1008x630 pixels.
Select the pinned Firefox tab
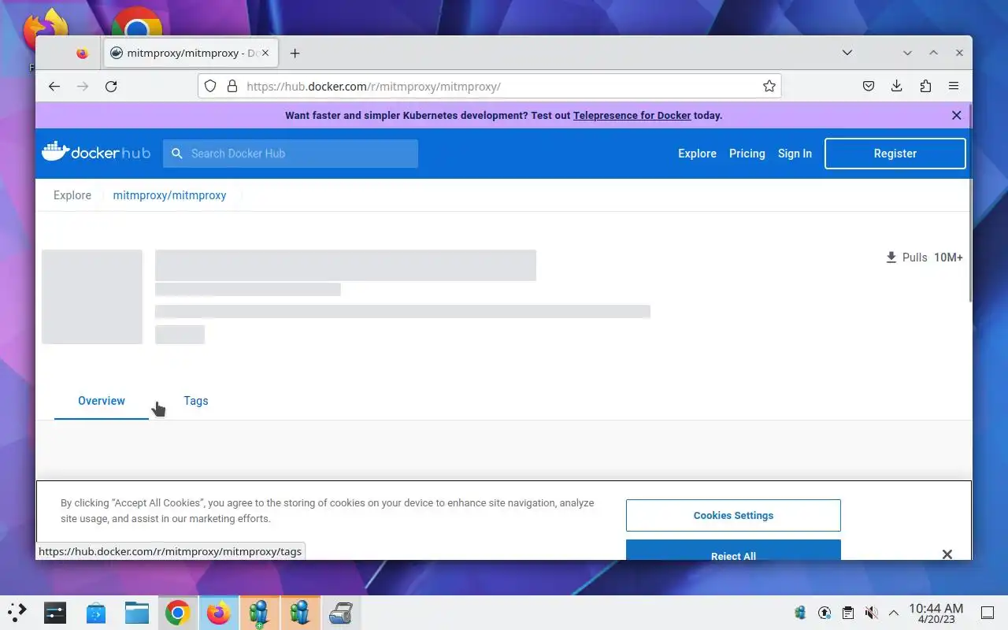click(x=83, y=54)
